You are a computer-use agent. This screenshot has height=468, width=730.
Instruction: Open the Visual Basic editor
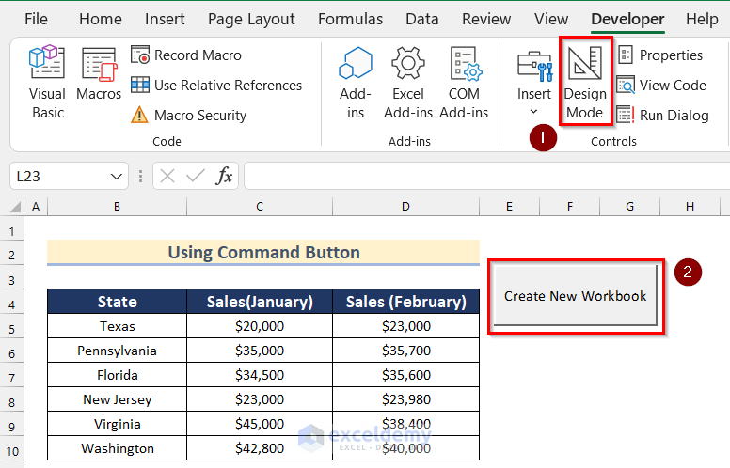tap(47, 83)
